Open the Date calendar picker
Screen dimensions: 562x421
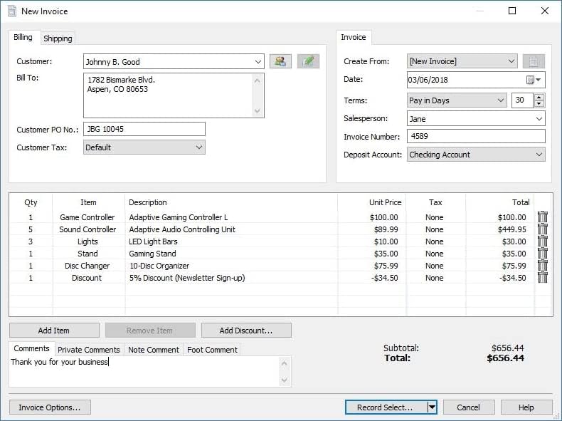point(534,80)
